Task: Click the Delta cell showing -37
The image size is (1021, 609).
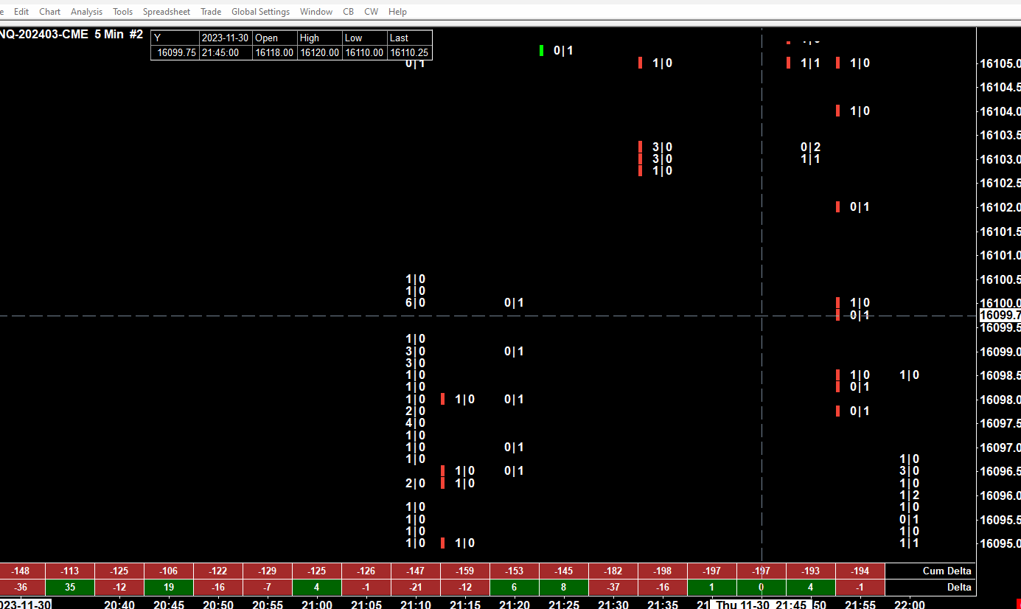Action: [x=613, y=588]
